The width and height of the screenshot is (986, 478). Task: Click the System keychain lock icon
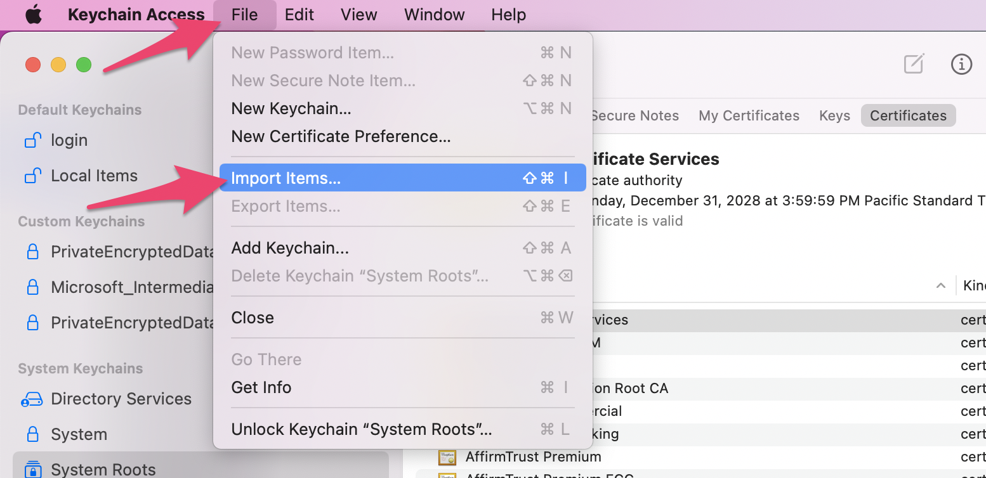pos(32,434)
